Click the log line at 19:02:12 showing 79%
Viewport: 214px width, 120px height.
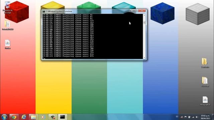[68, 52]
